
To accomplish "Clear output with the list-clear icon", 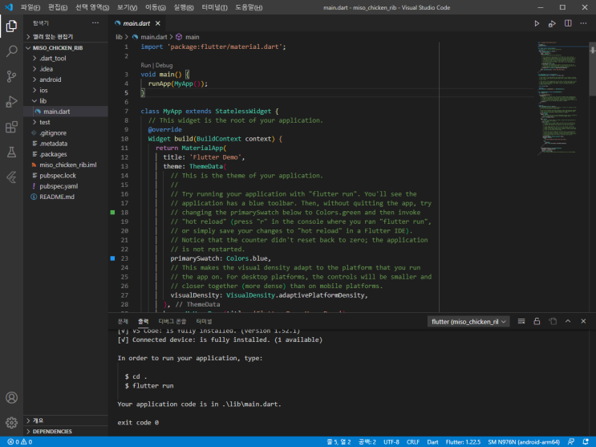I will [x=521, y=322].
